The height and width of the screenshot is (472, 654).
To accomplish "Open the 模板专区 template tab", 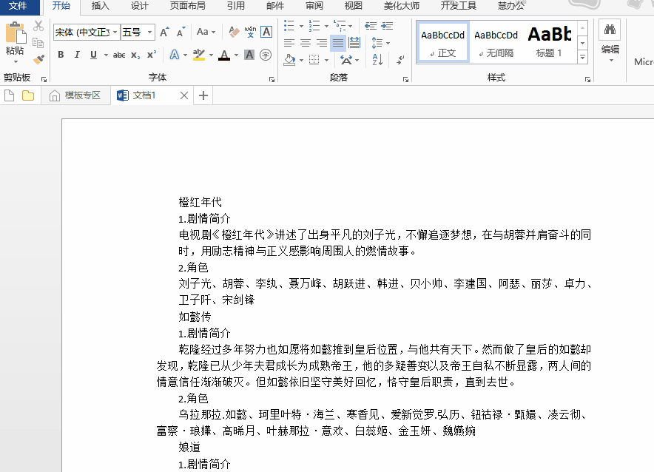I will click(x=75, y=95).
